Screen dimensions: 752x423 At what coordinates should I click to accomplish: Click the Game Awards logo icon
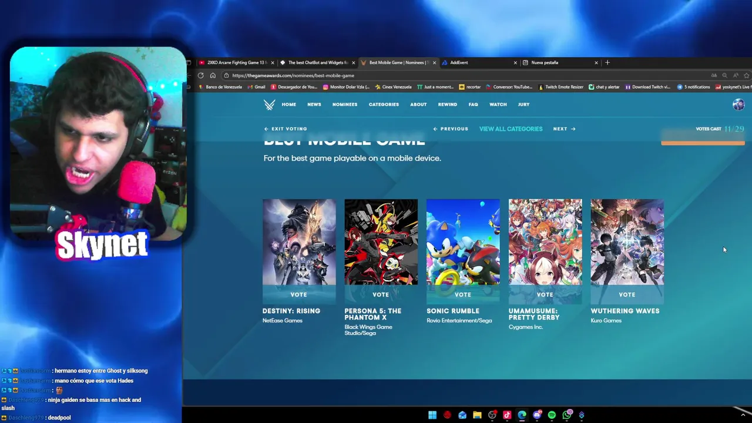coord(269,105)
